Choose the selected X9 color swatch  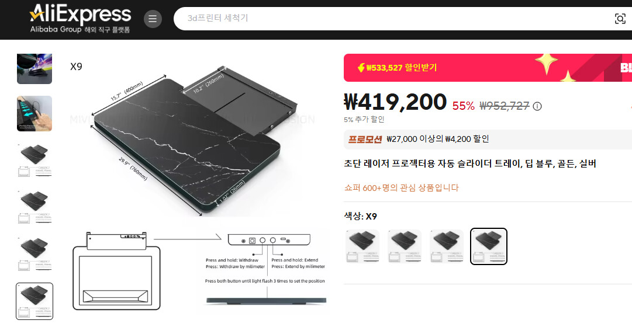489,246
